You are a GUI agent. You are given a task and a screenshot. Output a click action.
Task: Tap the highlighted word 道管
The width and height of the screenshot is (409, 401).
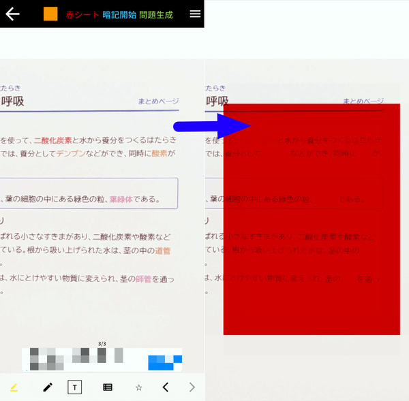point(163,251)
